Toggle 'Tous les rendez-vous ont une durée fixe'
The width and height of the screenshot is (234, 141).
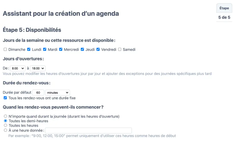point(5,98)
